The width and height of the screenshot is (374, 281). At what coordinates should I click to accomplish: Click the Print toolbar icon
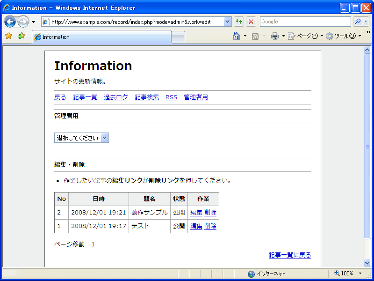point(275,36)
